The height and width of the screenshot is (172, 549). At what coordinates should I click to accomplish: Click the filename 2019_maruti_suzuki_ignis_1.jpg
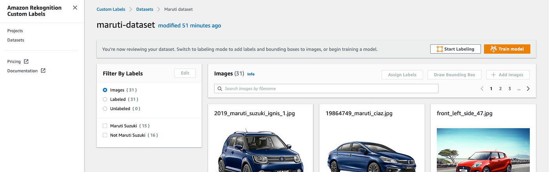point(255,114)
